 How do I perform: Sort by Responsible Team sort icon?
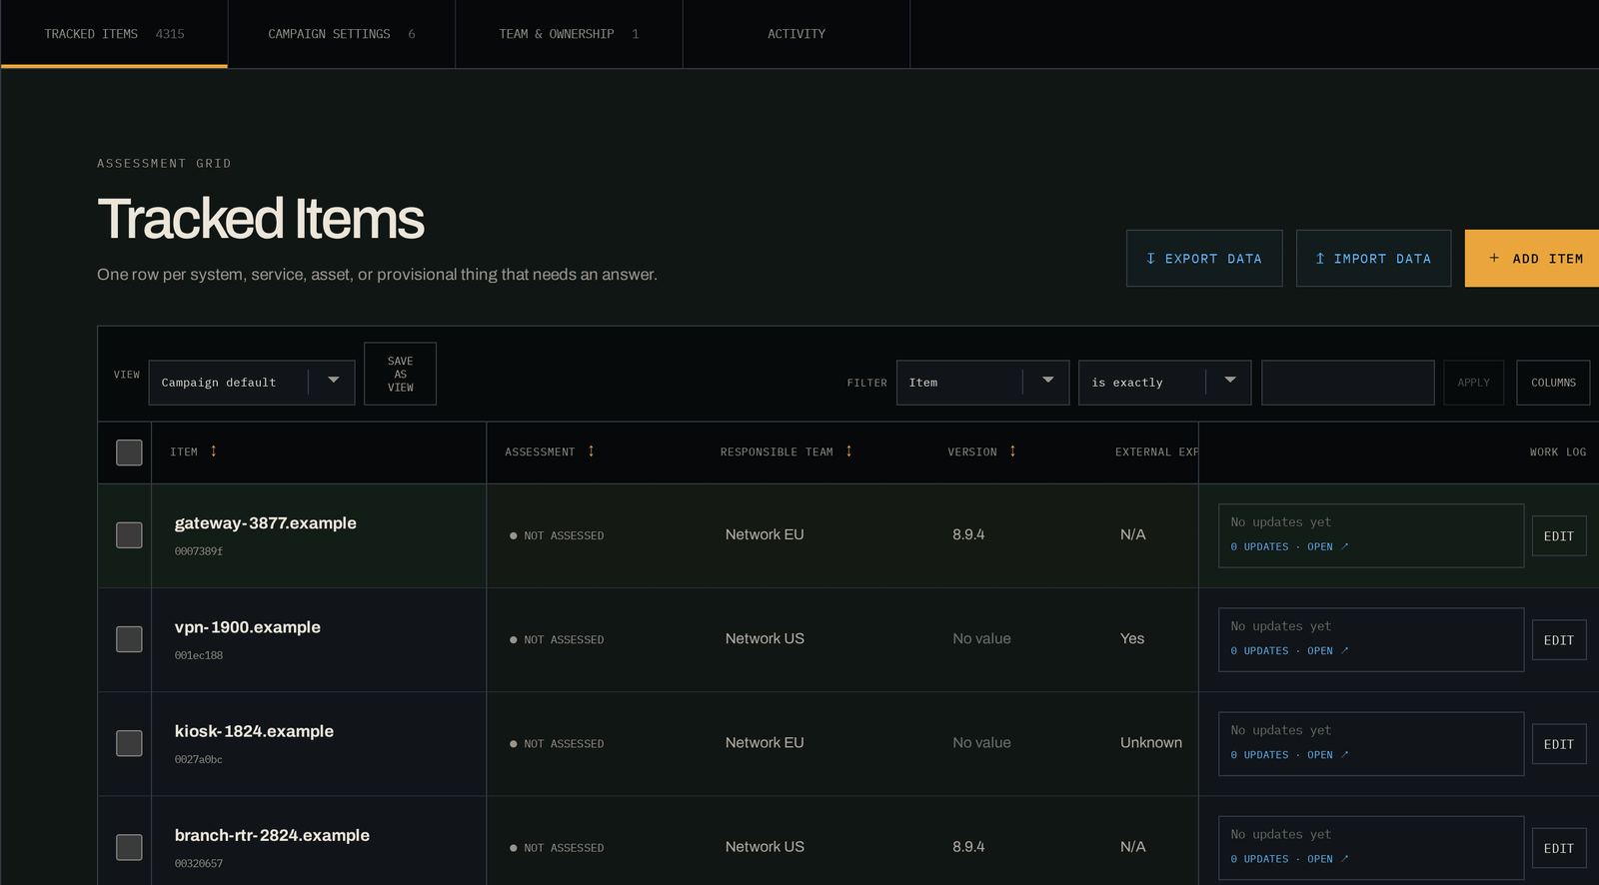tap(848, 451)
